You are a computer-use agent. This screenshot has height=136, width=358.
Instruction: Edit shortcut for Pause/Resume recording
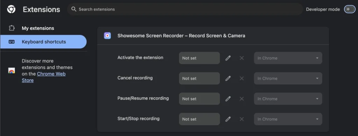coord(228,99)
